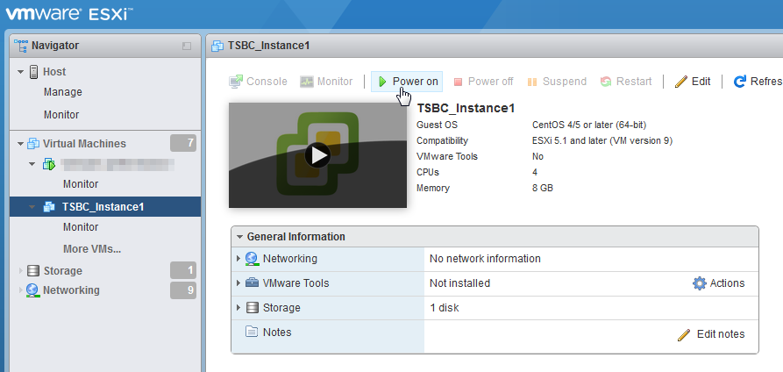Click the Suspend toolbar button

557,82
